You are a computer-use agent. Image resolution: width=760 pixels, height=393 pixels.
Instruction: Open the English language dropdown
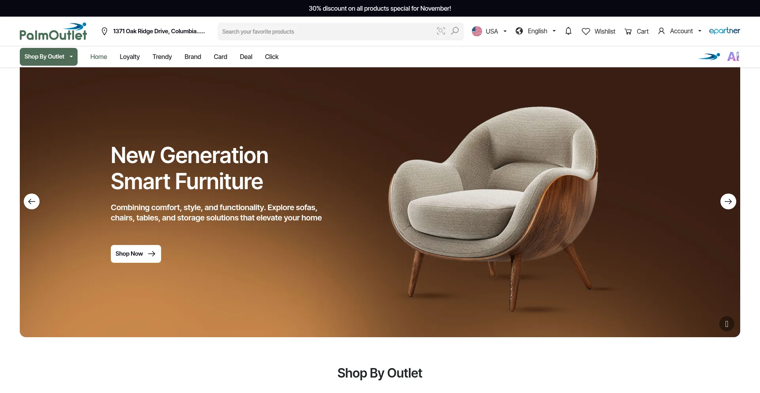tap(536, 31)
